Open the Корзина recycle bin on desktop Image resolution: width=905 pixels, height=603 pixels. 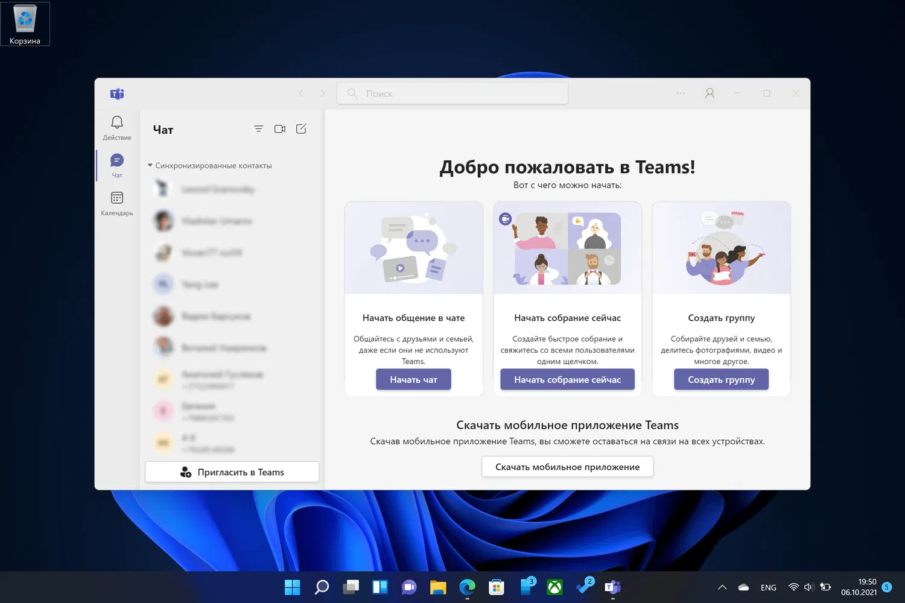pyautogui.click(x=25, y=24)
